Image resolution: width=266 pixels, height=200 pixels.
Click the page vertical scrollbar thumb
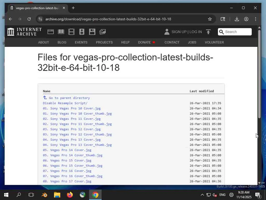pyautogui.click(x=259, y=74)
